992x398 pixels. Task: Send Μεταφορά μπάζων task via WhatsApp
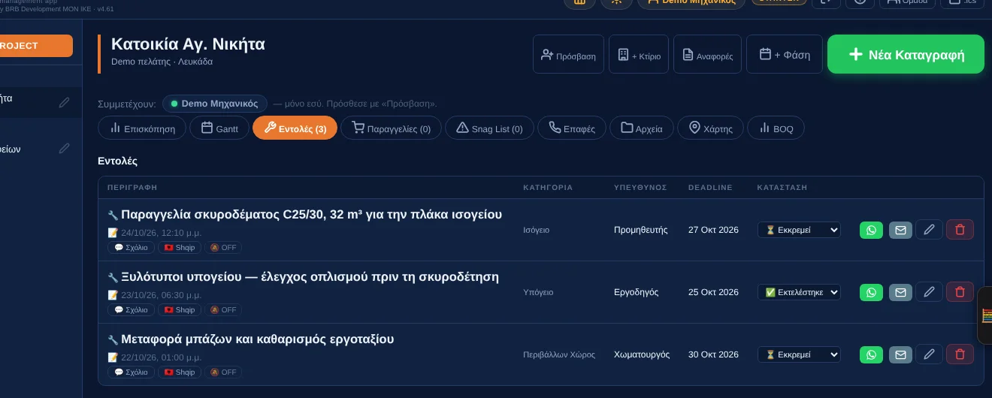[x=871, y=354]
